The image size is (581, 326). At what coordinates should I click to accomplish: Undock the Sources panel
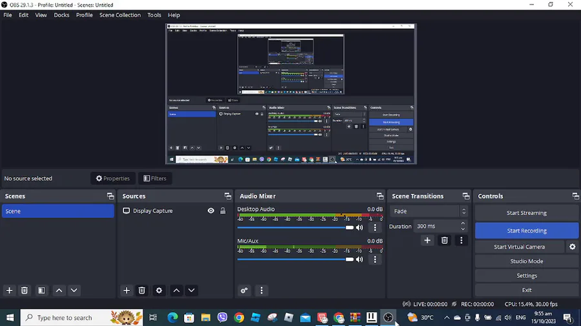tap(228, 197)
